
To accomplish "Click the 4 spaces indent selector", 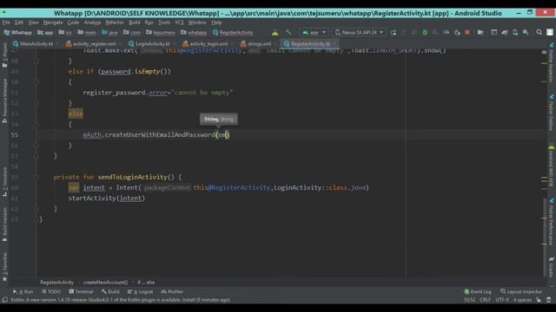I will [x=522, y=300].
